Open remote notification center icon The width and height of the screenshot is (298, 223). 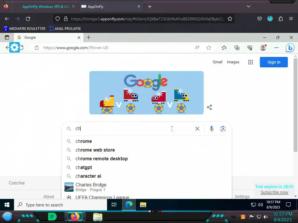[288, 205]
